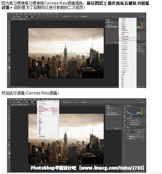Toggle lock-all padlock in lower Layers lock row
The height and width of the screenshot is (174, 162).
(137, 135)
